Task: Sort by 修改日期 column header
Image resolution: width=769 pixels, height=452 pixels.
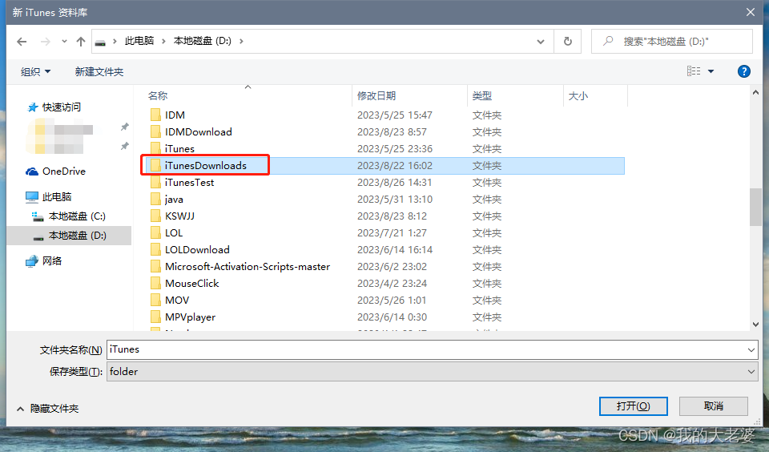Action: (x=376, y=95)
